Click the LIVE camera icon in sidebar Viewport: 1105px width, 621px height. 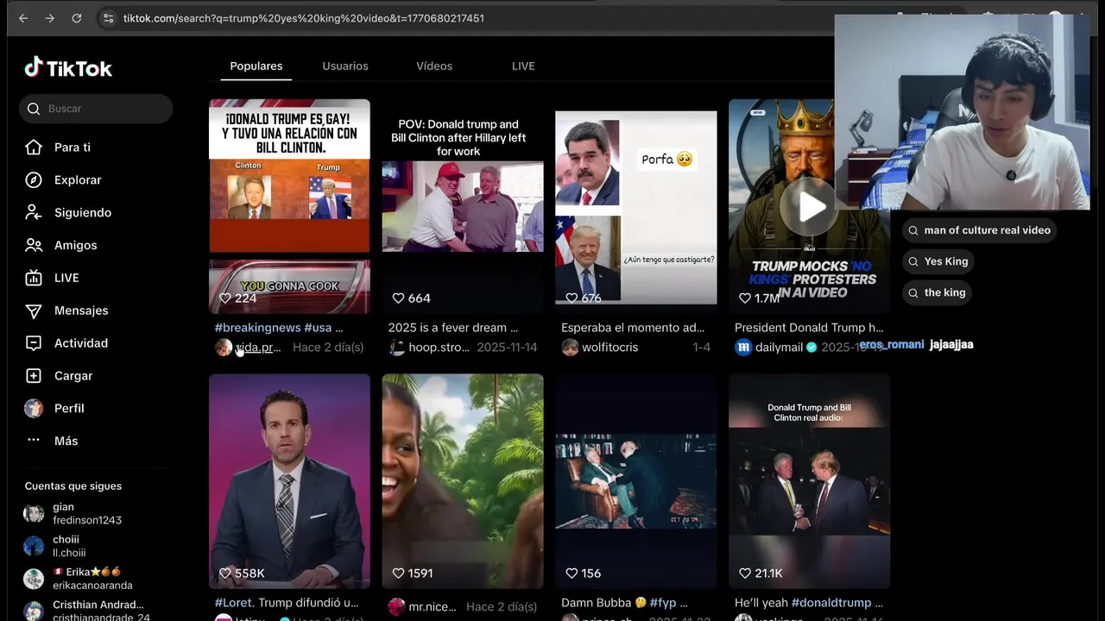point(34,278)
